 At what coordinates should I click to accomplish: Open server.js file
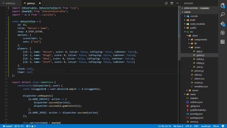pos(194,122)
